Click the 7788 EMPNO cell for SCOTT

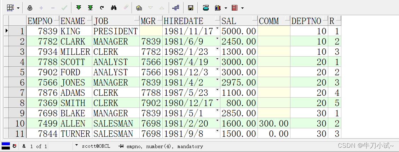pyautogui.click(x=43, y=62)
